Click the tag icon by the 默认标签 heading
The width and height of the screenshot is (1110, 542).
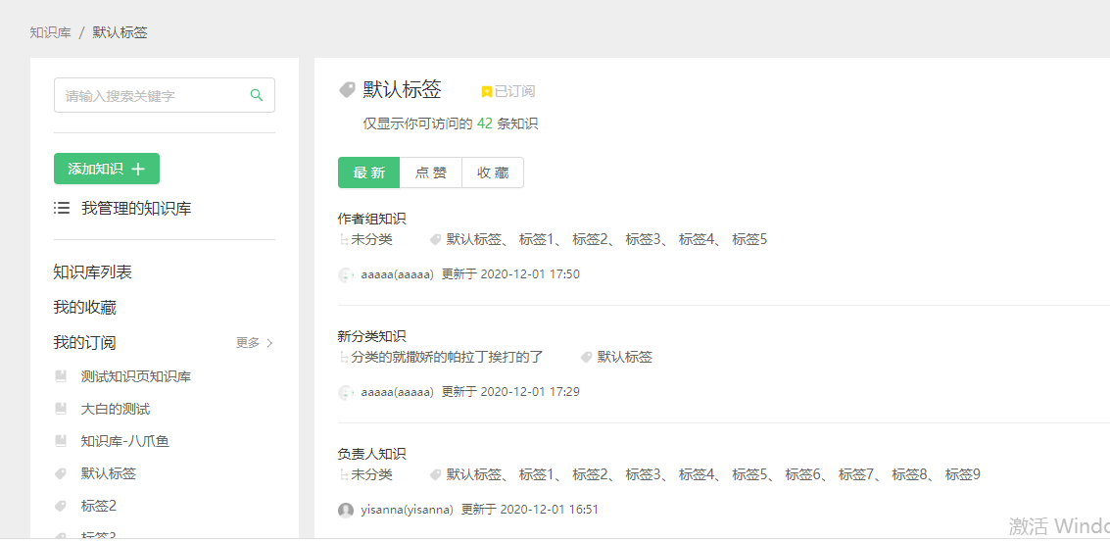347,89
